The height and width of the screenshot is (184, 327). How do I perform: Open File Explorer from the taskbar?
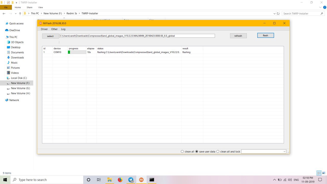click(109, 180)
